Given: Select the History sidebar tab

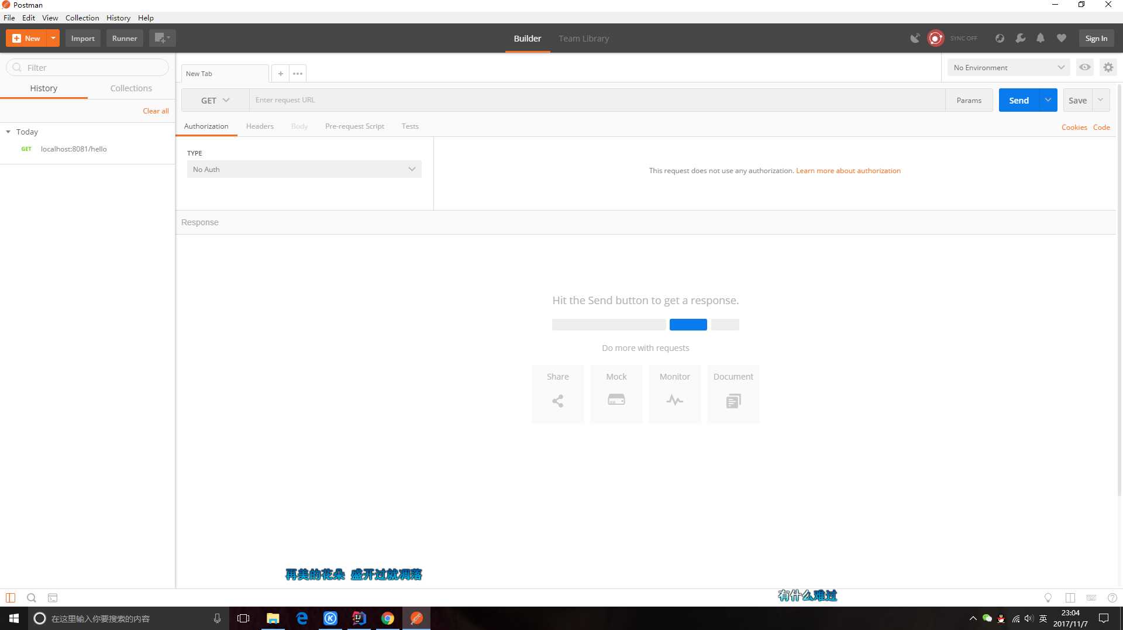Looking at the screenshot, I should (x=44, y=88).
